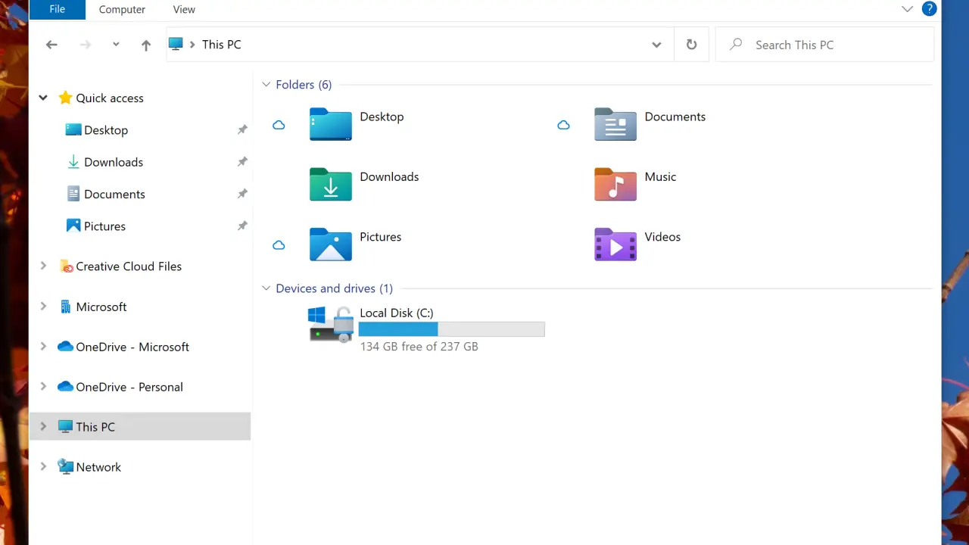The image size is (969, 545).
Task: Open the Videos folder icon
Action: 615,244
